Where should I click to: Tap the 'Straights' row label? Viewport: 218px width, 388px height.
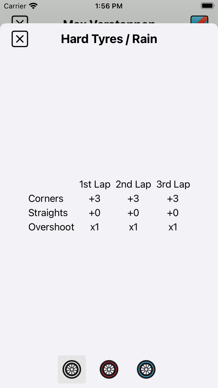pyautogui.click(x=48, y=213)
